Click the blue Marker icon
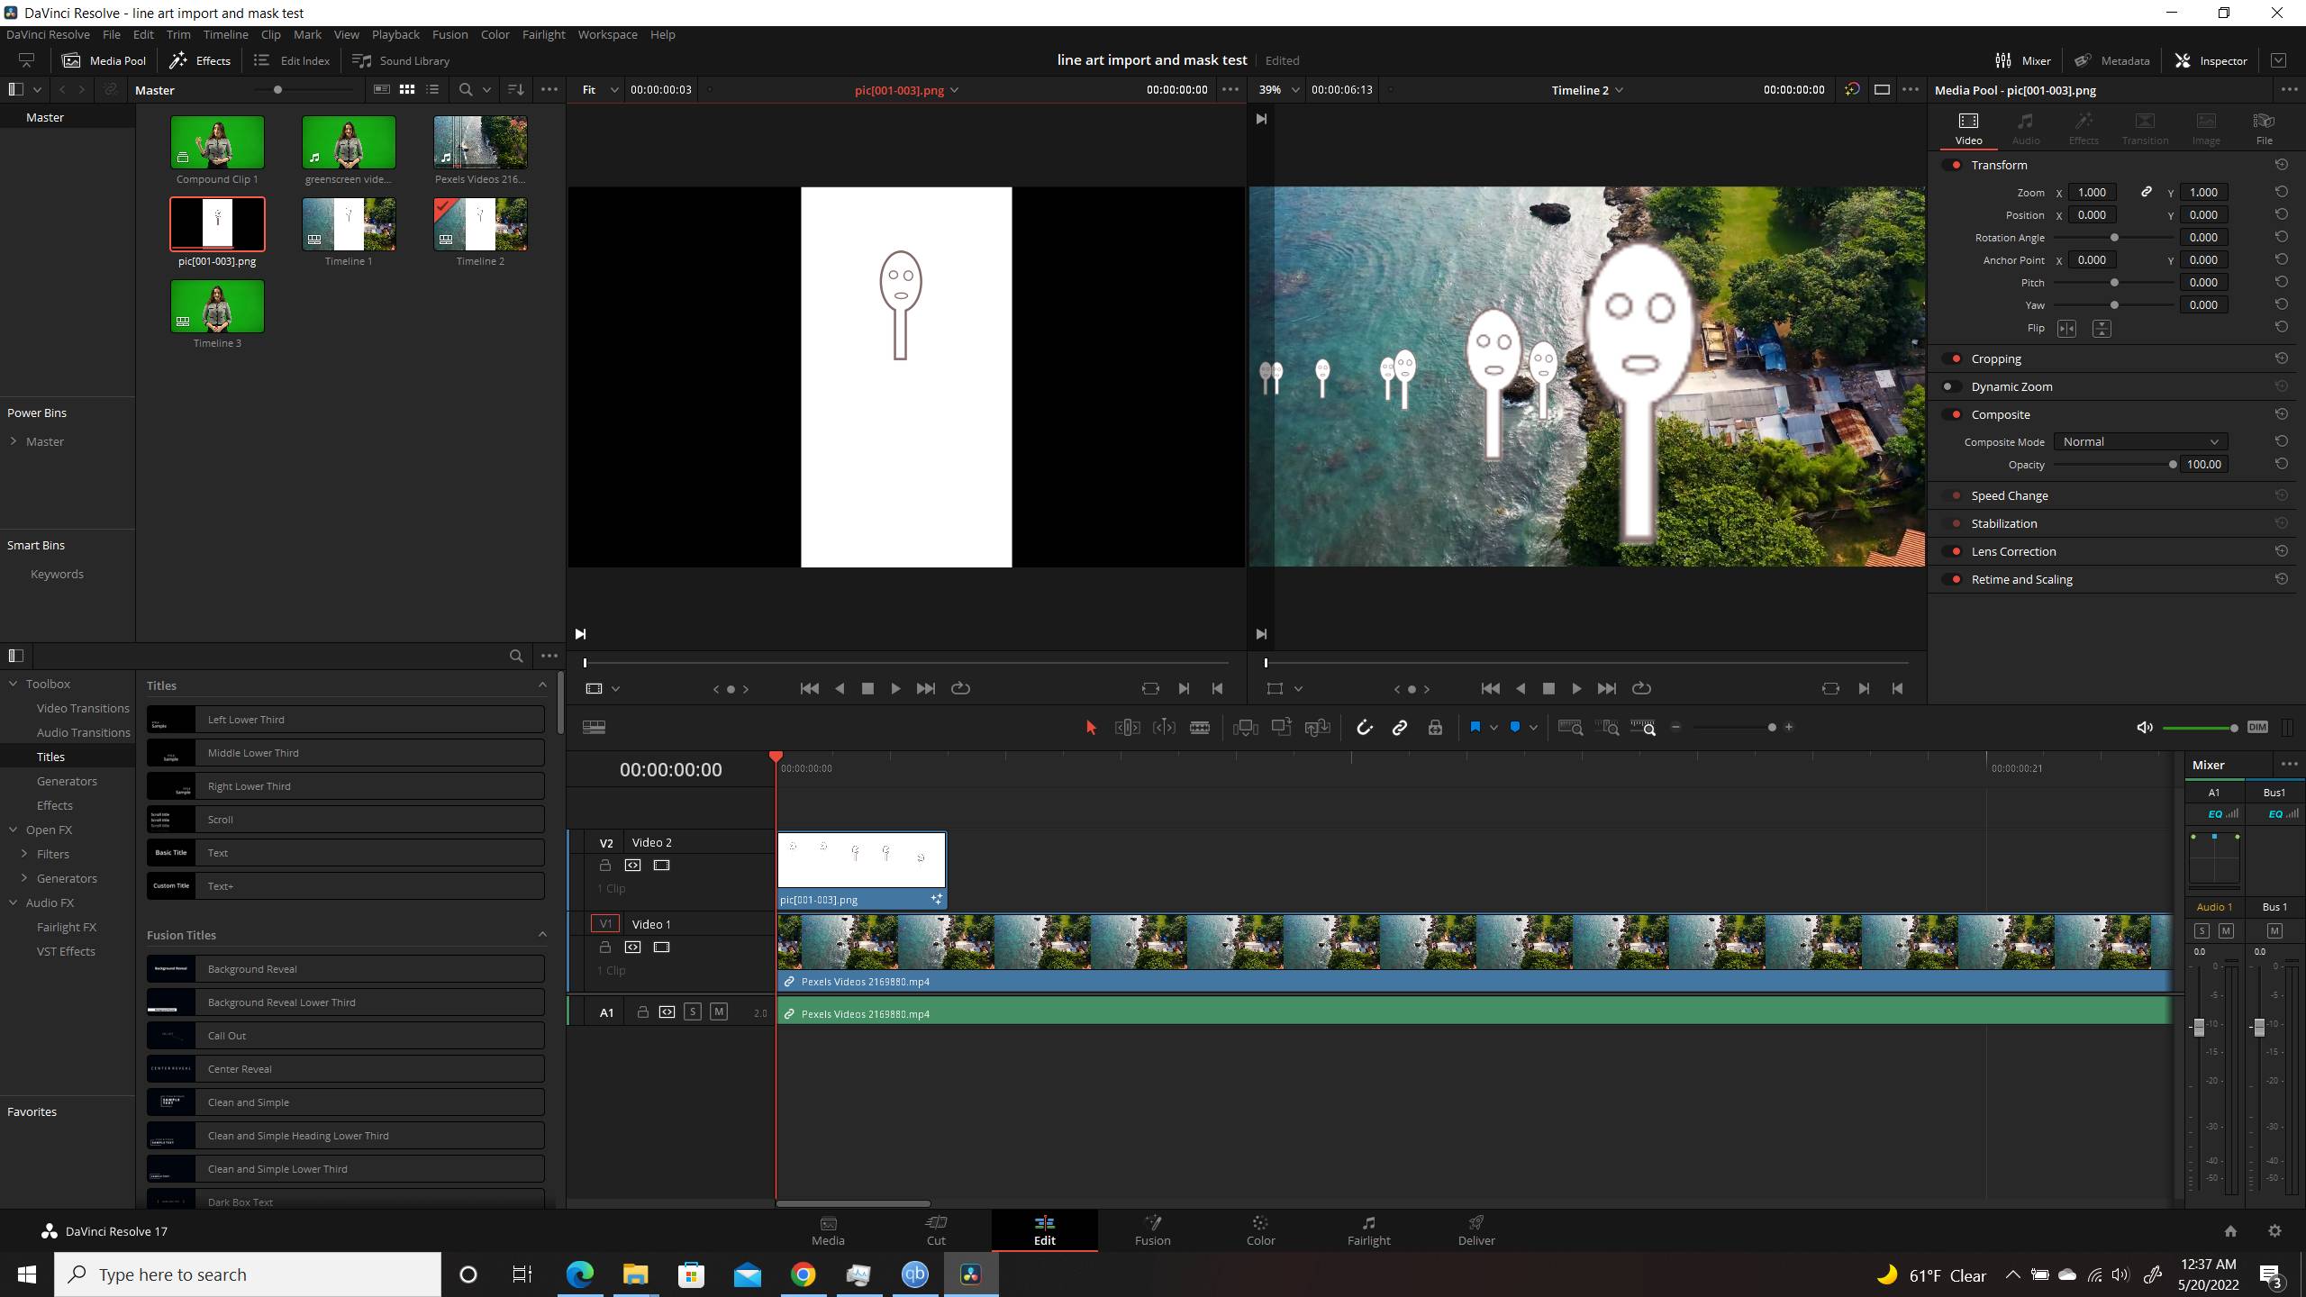Screen dimensions: 2306x1297 (x=1515, y=727)
